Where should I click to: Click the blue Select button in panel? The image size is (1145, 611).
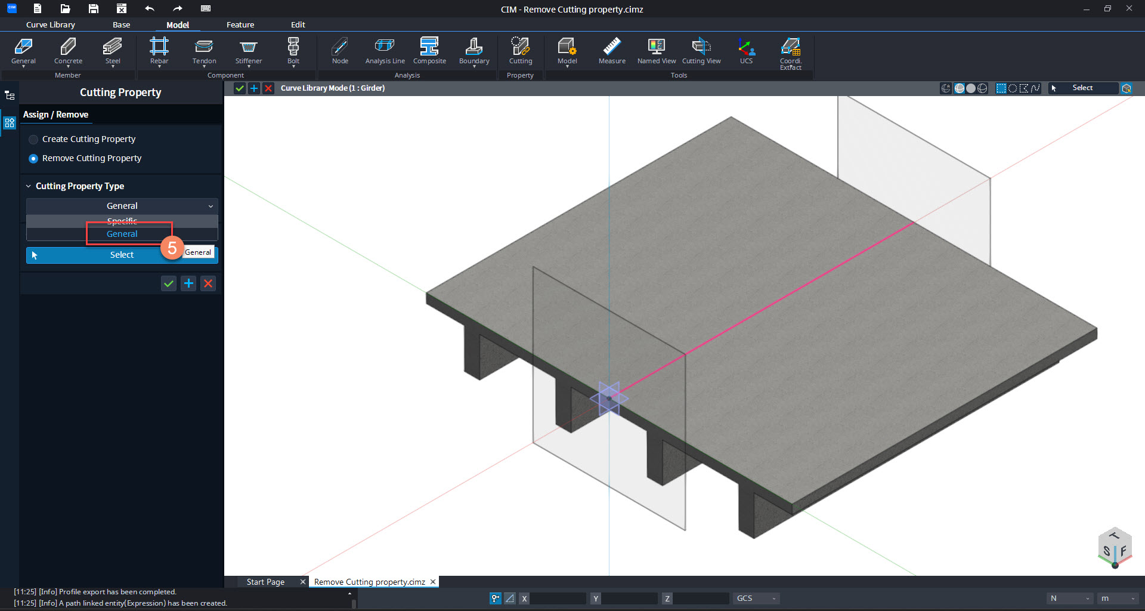point(122,255)
